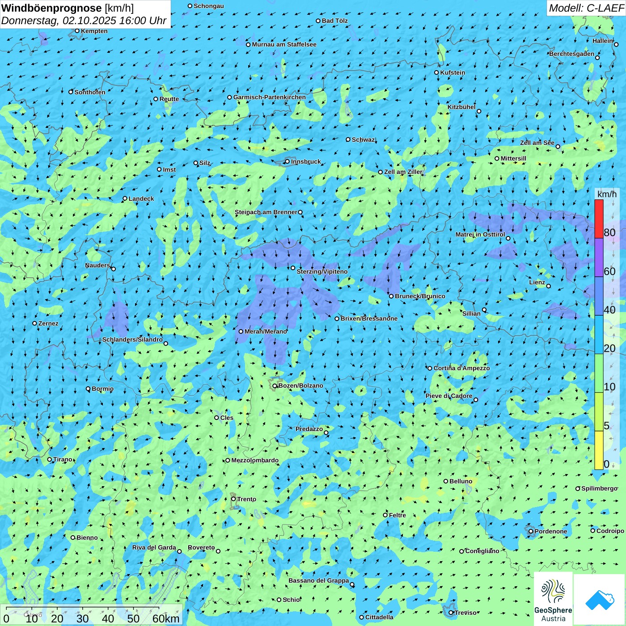Click the yellow 0-5 km/h legend color
626x626 pixels.
click(x=599, y=450)
